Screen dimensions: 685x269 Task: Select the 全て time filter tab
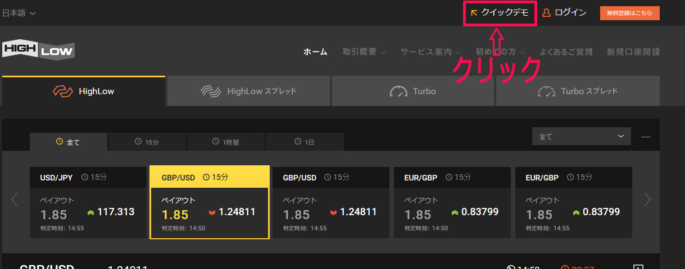[x=69, y=142]
